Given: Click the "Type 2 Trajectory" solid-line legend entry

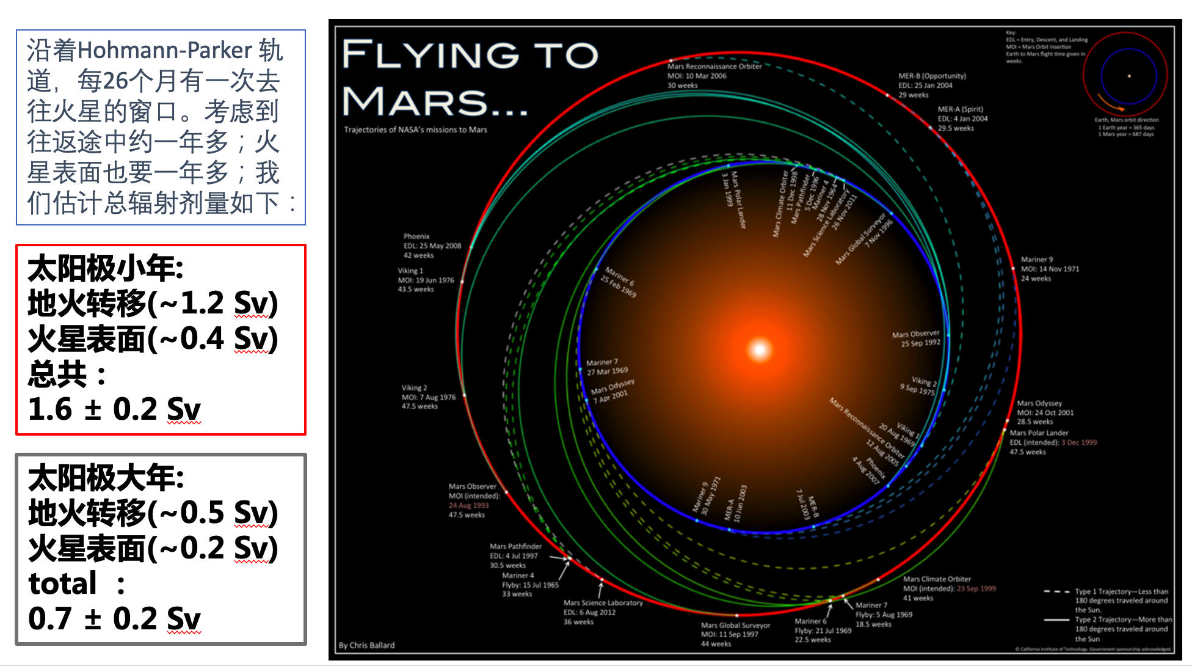Looking at the screenshot, I should [1108, 629].
